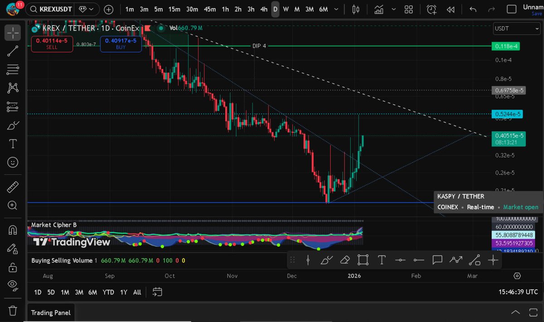Open the Trading Panel tab
Image resolution: width=544 pixels, height=322 pixels.
pyautogui.click(x=50, y=312)
